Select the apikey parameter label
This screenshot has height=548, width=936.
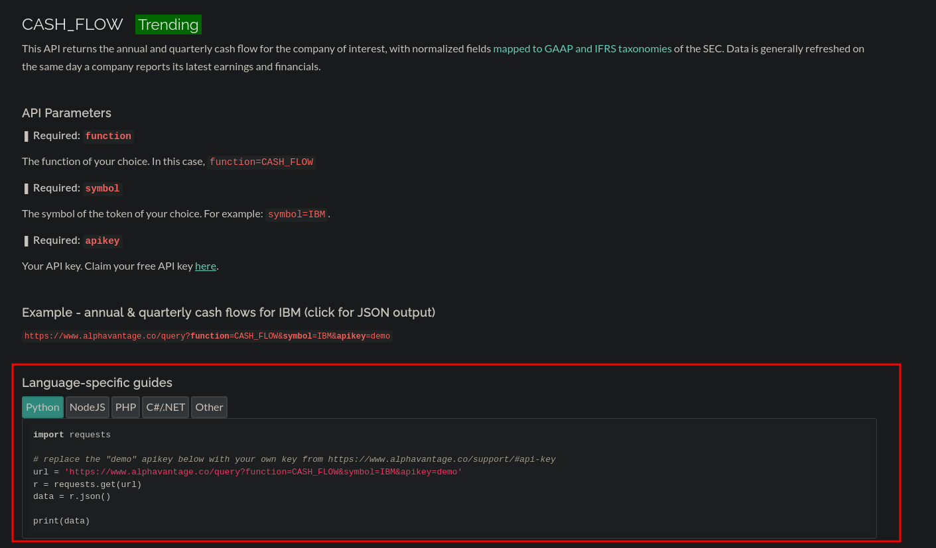102,241
